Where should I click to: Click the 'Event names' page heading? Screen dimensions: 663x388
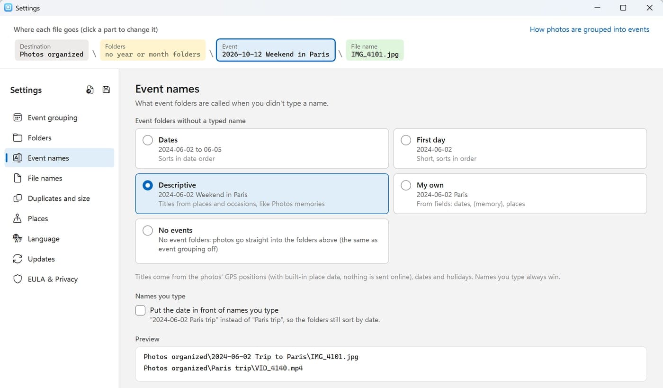click(167, 89)
